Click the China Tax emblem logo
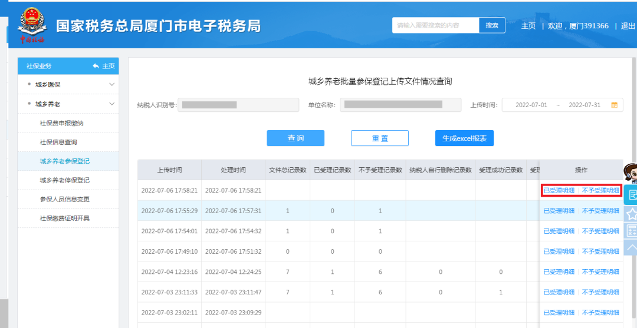 (32, 25)
